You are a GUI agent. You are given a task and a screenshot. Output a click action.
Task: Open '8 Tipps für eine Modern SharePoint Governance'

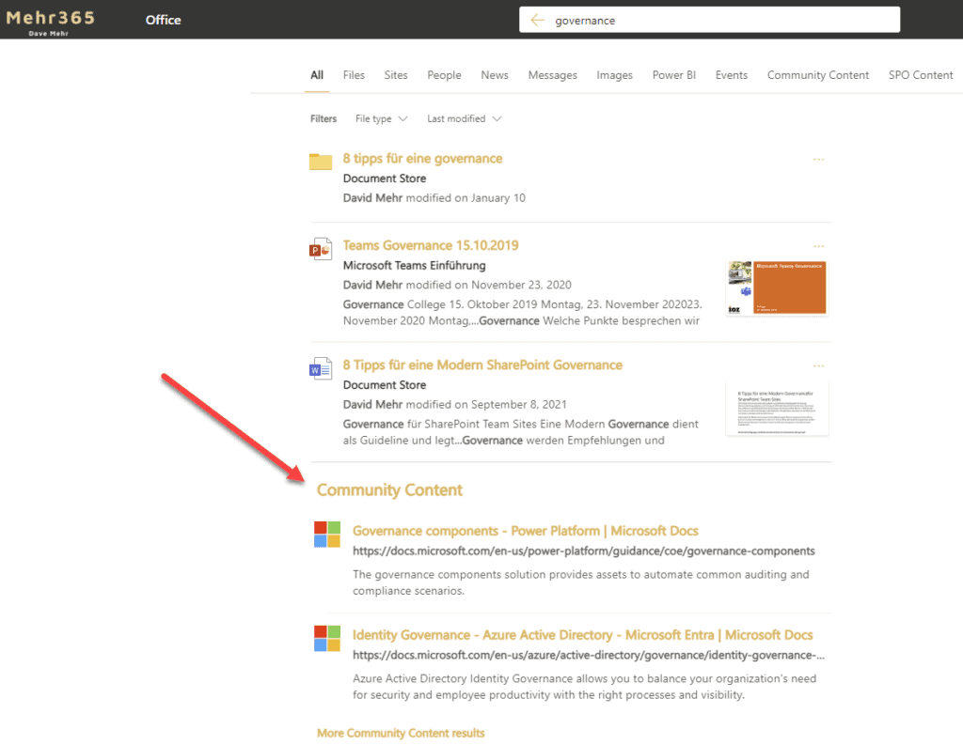tap(482, 365)
